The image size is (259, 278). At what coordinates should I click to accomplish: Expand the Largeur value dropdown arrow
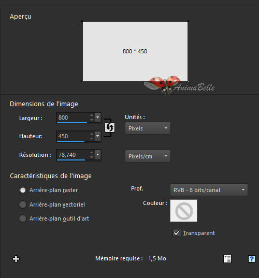click(98, 118)
